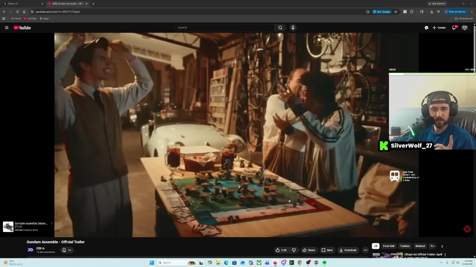The image size is (476, 267).
Task: Open Maps bookmark
Action: [x=44, y=19]
